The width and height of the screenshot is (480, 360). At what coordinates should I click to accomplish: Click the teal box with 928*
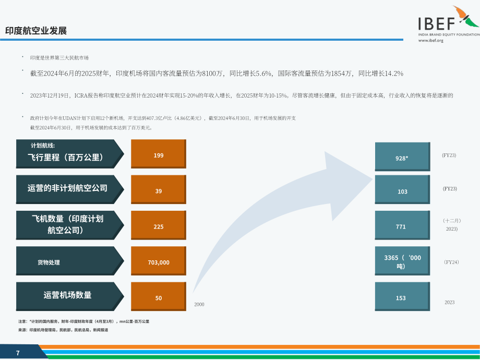pyautogui.click(x=403, y=157)
